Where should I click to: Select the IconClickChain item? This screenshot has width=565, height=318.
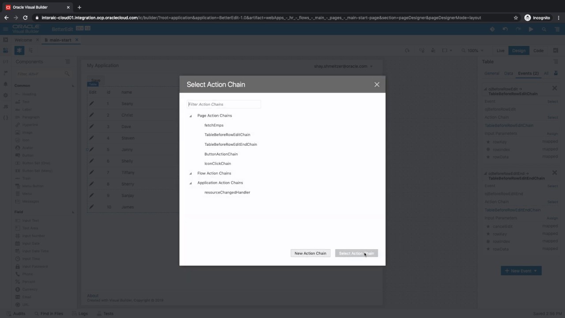point(218,164)
